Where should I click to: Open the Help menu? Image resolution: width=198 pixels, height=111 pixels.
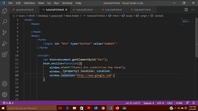click(78, 3)
